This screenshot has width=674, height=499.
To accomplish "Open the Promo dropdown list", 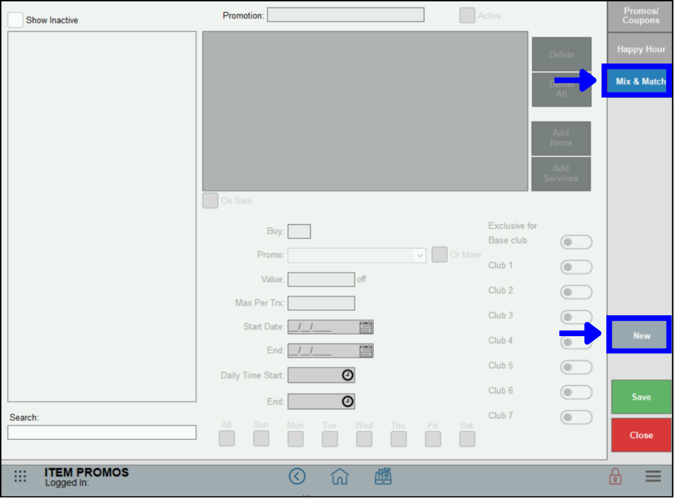I will click(420, 255).
